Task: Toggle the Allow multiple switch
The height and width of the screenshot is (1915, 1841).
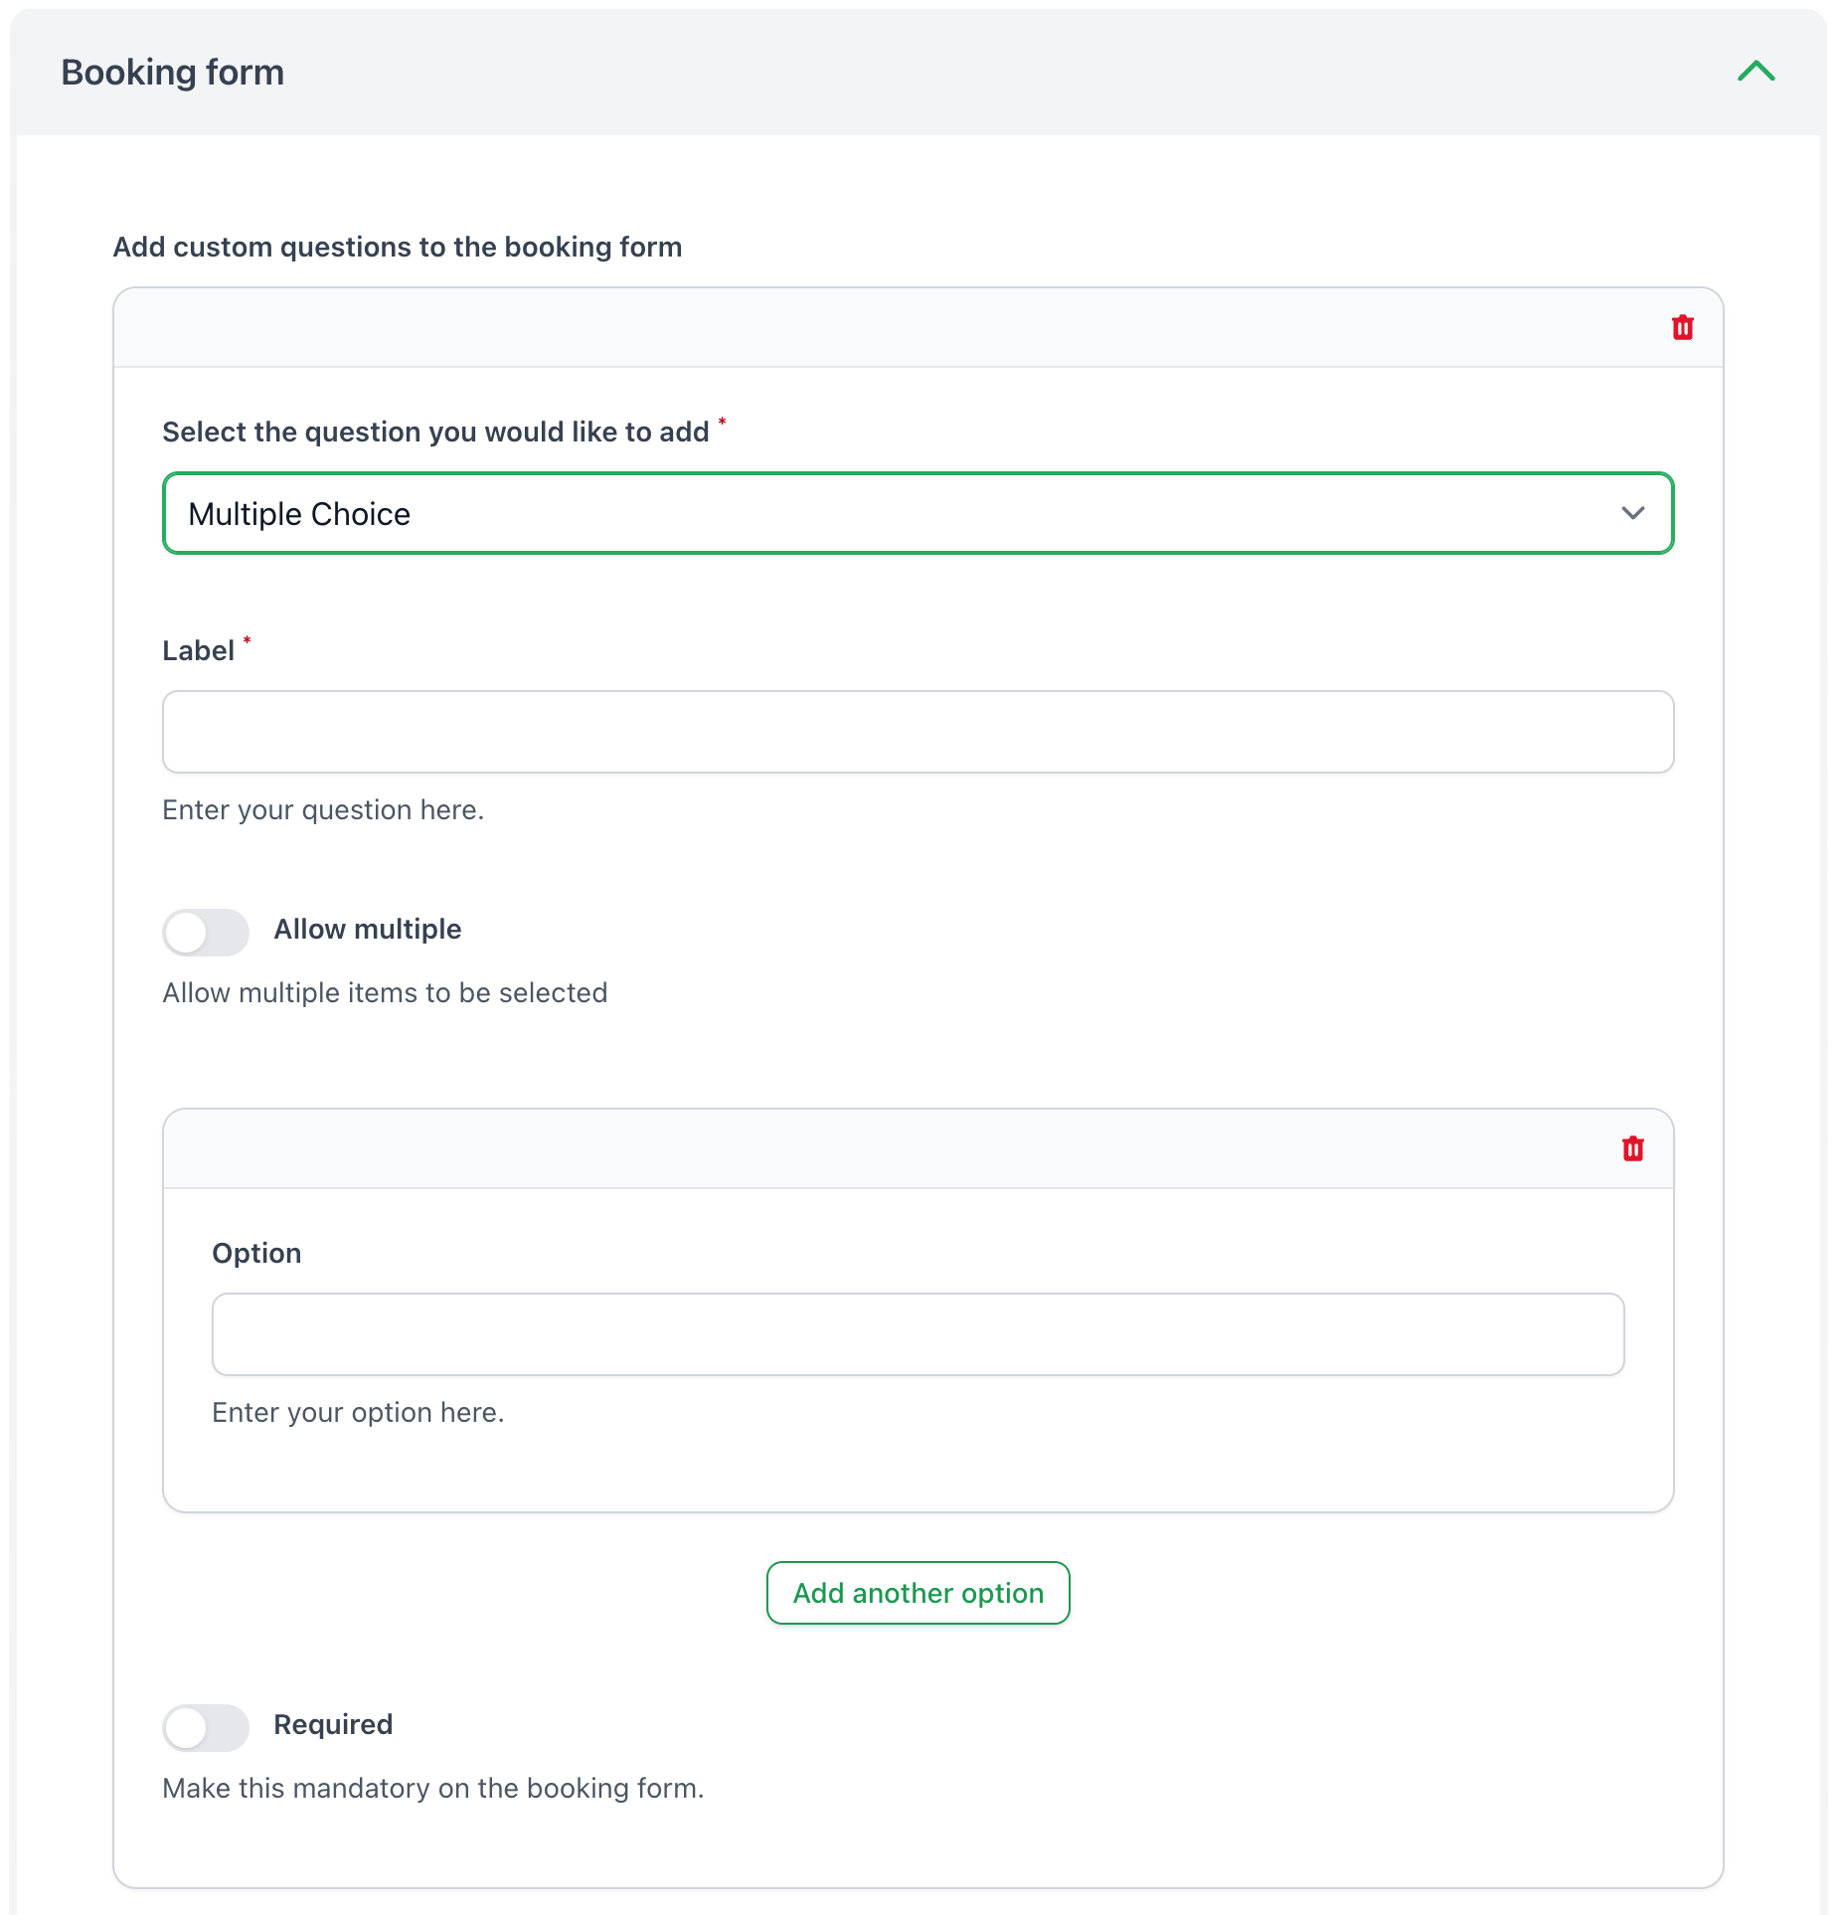Action: click(206, 932)
